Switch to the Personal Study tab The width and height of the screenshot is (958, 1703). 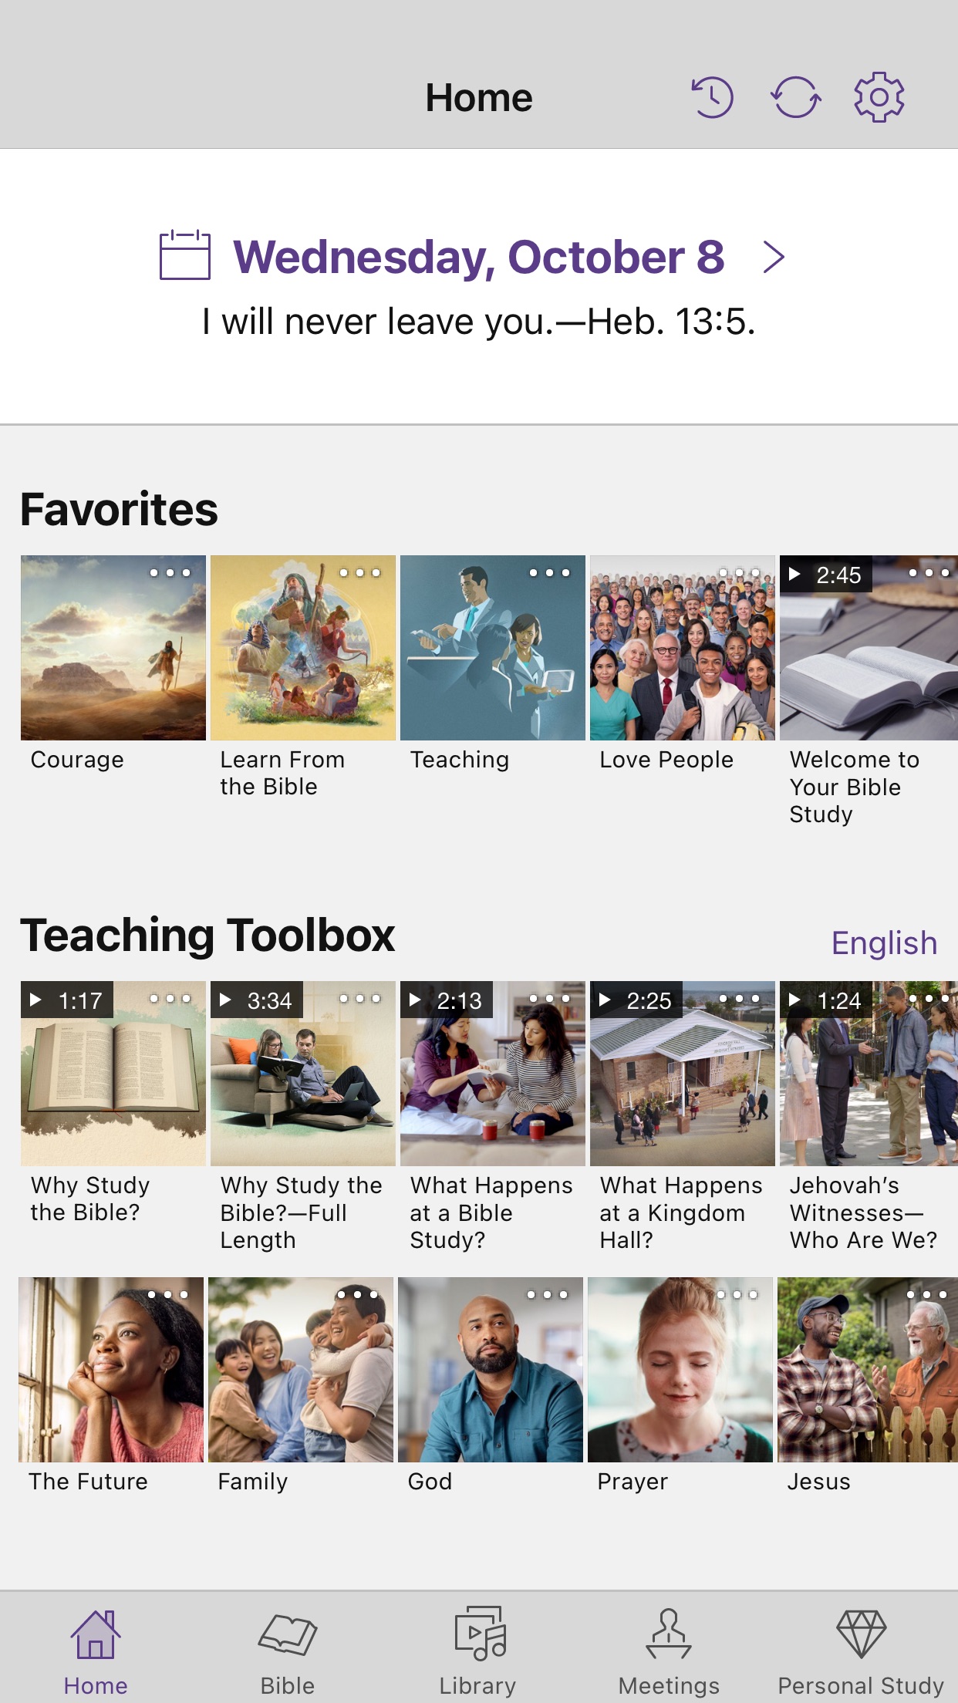(861, 1652)
